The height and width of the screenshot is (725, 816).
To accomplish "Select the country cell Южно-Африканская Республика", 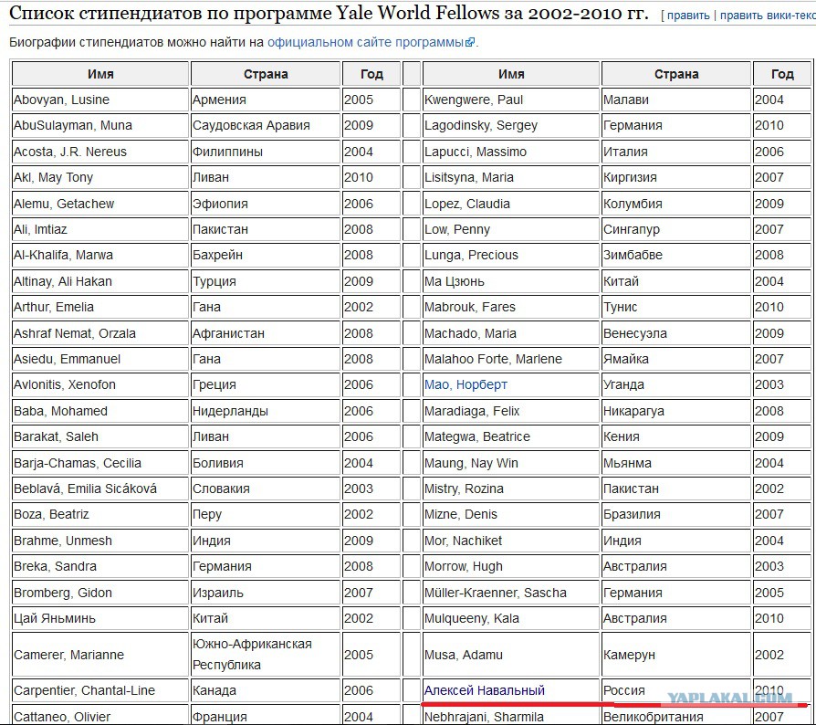I will (x=266, y=654).
